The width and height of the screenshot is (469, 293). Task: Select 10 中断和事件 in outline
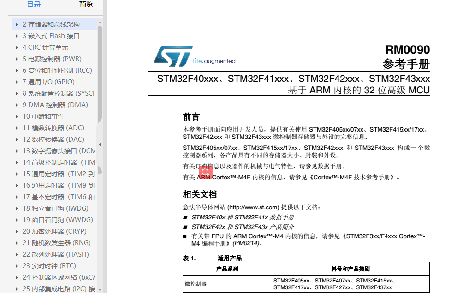43,116
